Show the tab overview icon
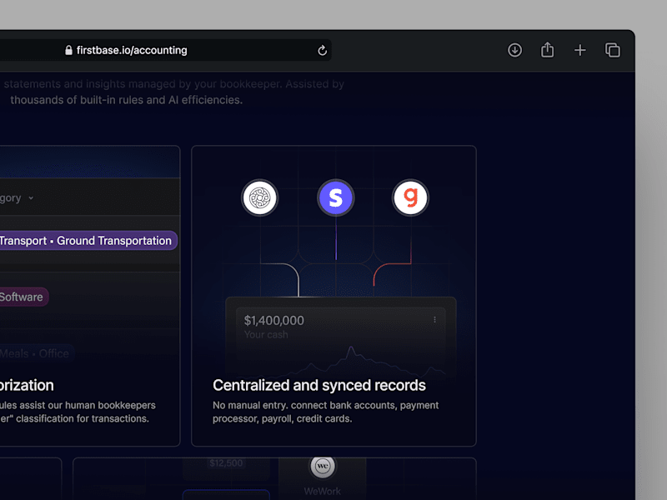Viewport: 667px width, 500px height. click(x=613, y=50)
